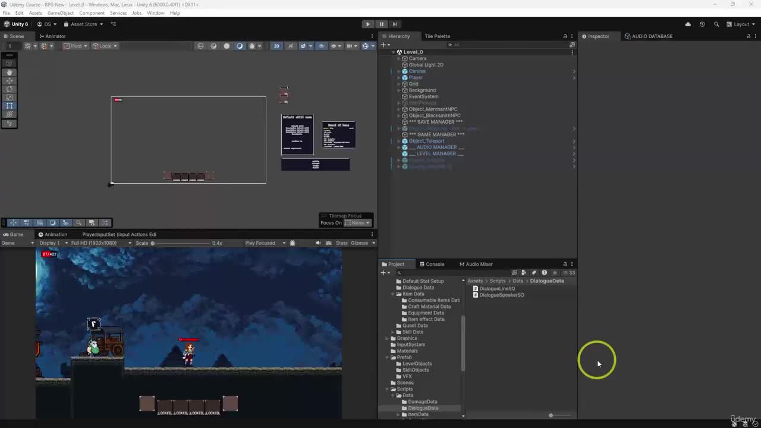Screen dimensions: 761x428
Task: Open the Local handle rotation dropdown
Action: (x=105, y=46)
